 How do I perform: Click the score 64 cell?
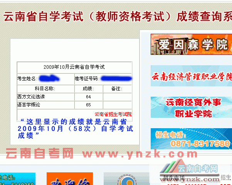88,96
